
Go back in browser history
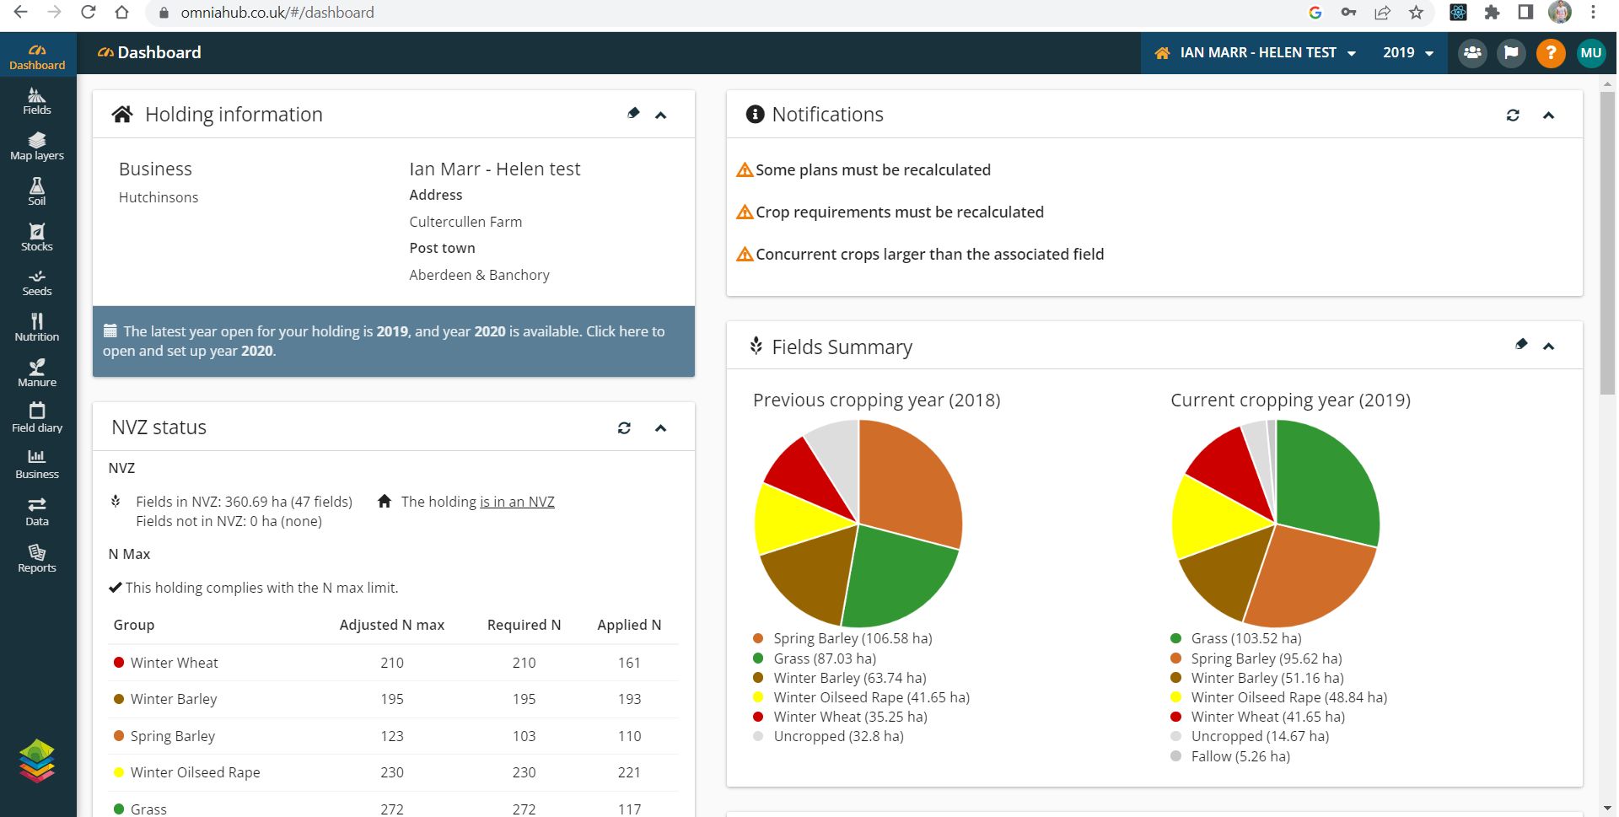click(x=21, y=13)
